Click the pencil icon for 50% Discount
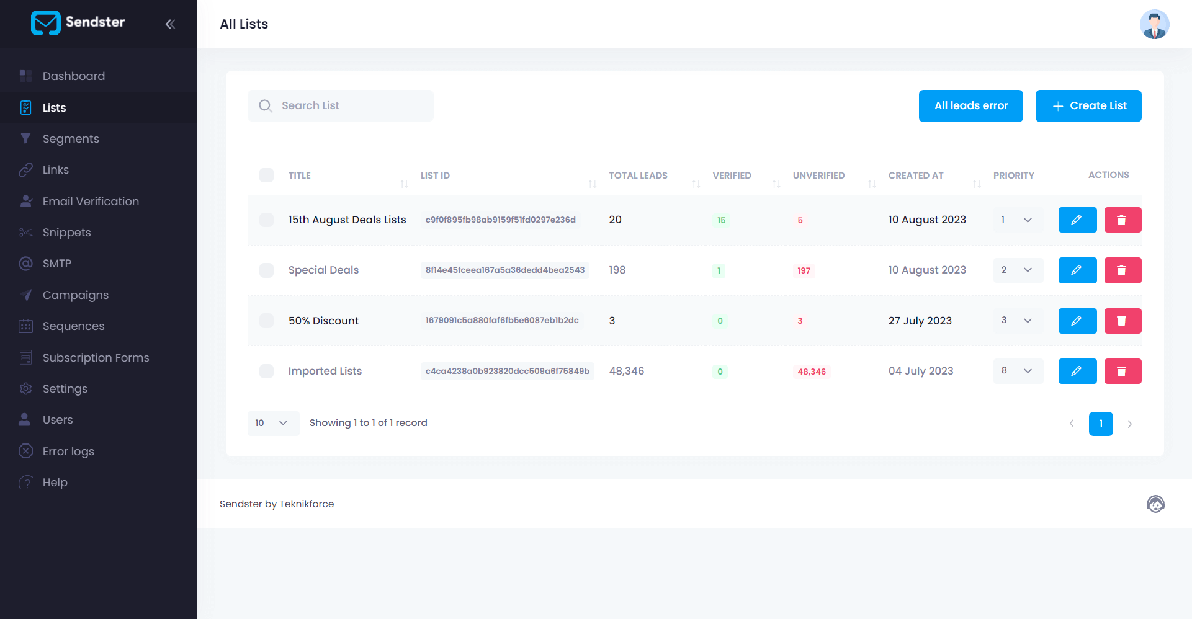The image size is (1192, 619). click(x=1077, y=321)
